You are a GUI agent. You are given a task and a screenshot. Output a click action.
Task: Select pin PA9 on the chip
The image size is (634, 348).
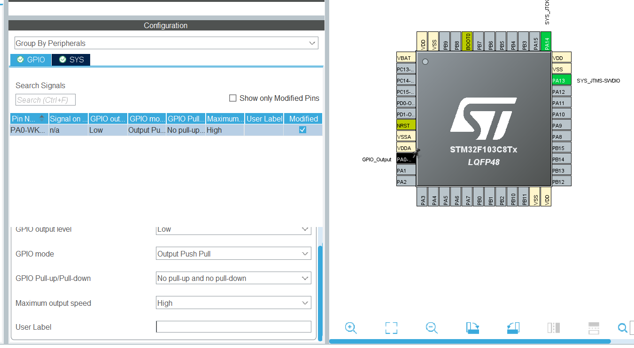point(562,125)
